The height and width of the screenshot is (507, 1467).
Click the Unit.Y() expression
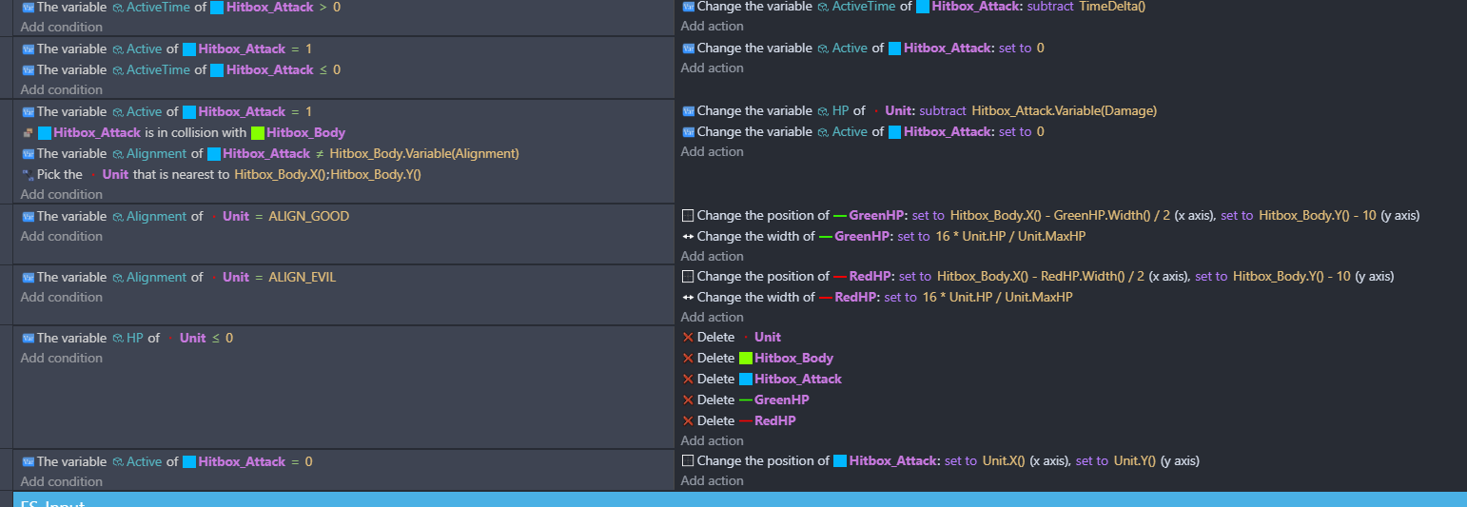pyautogui.click(x=1135, y=460)
